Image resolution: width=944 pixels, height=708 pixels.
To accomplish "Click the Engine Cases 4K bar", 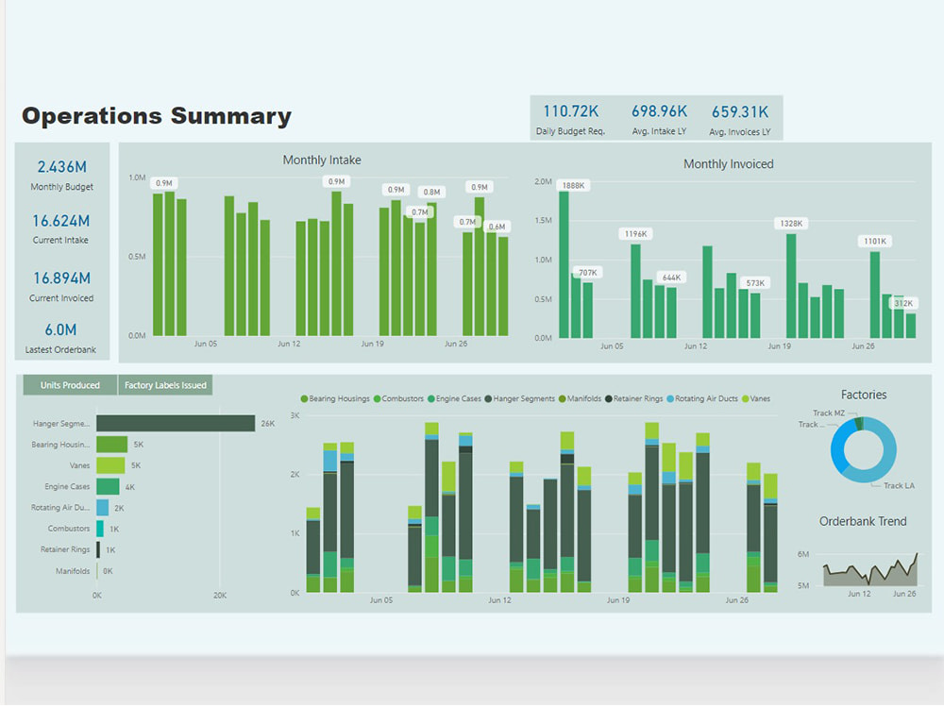I will coord(108,486).
